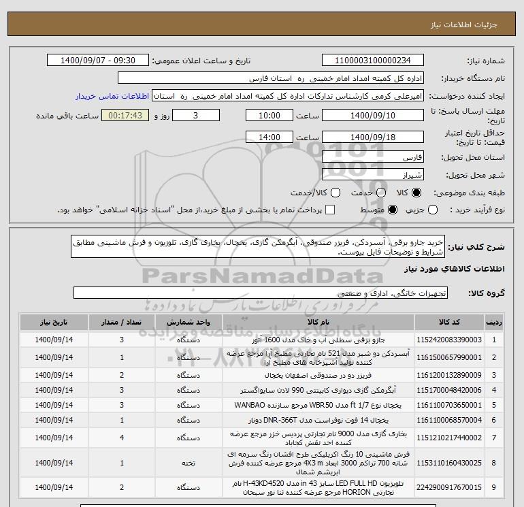Click the countdown timer 00:17:43

click(125, 115)
